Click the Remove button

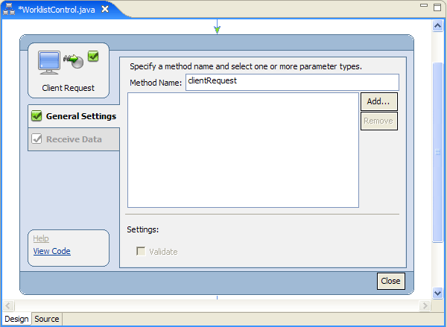pos(379,121)
